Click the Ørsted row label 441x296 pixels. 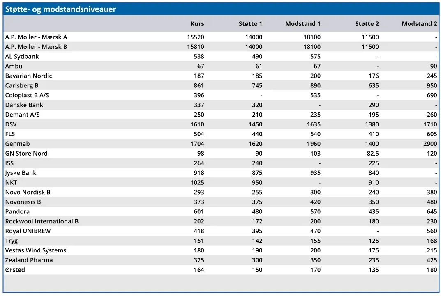[x=15, y=270]
